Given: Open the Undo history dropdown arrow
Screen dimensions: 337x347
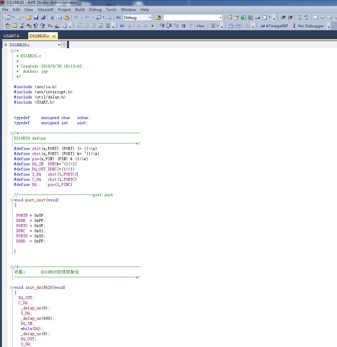Looking at the screenshot, I should pos(81,17).
